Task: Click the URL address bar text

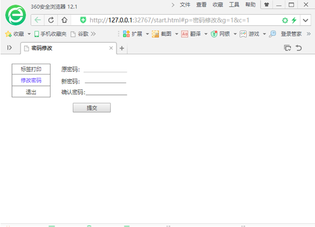Action: coord(169,20)
